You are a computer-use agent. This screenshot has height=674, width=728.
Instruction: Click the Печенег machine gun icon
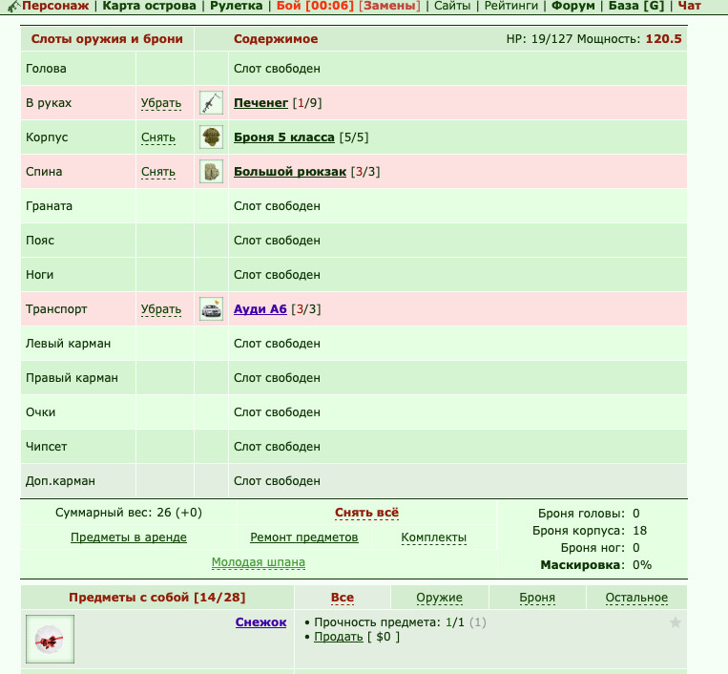tap(211, 103)
